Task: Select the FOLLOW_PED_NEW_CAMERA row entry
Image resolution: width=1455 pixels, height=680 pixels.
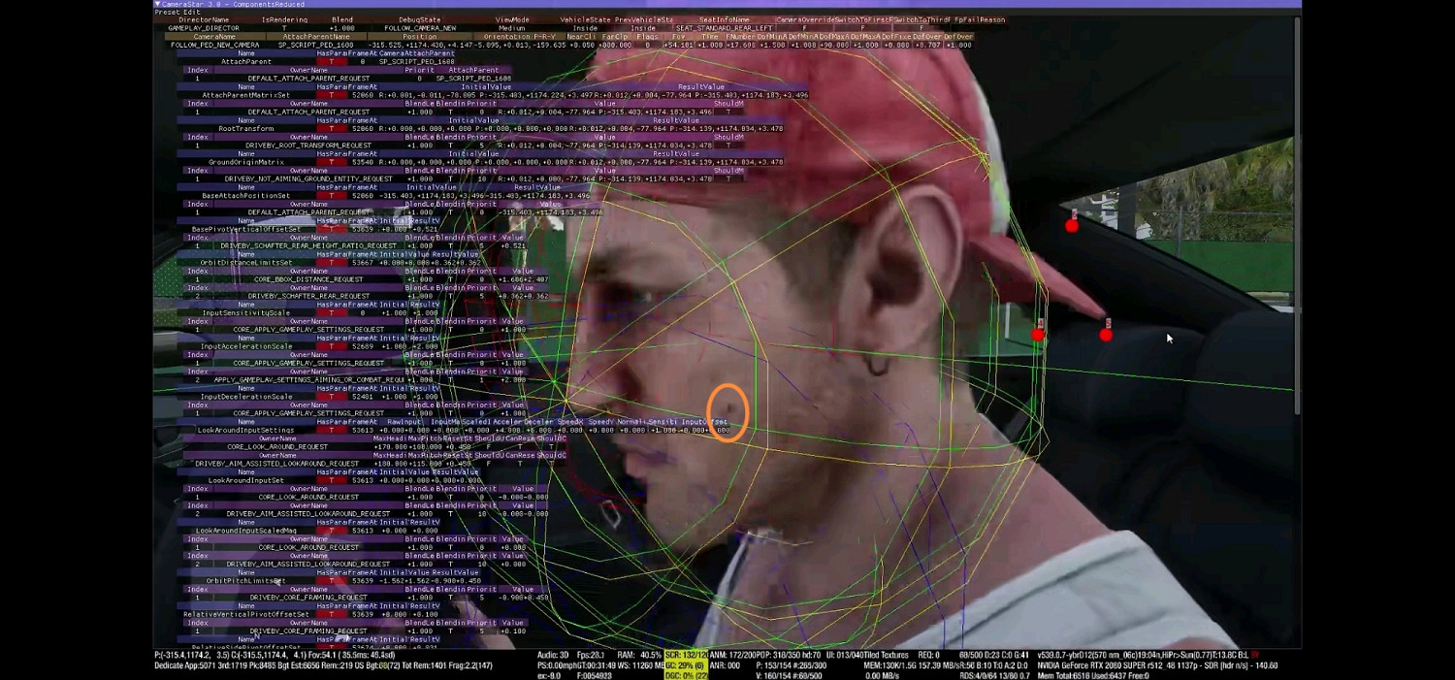Action: point(214,45)
